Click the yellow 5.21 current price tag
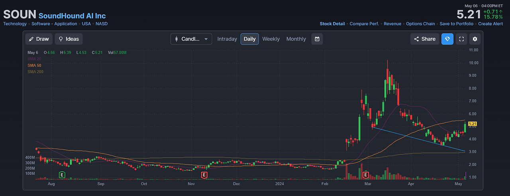The image size is (510, 196). (x=473, y=124)
